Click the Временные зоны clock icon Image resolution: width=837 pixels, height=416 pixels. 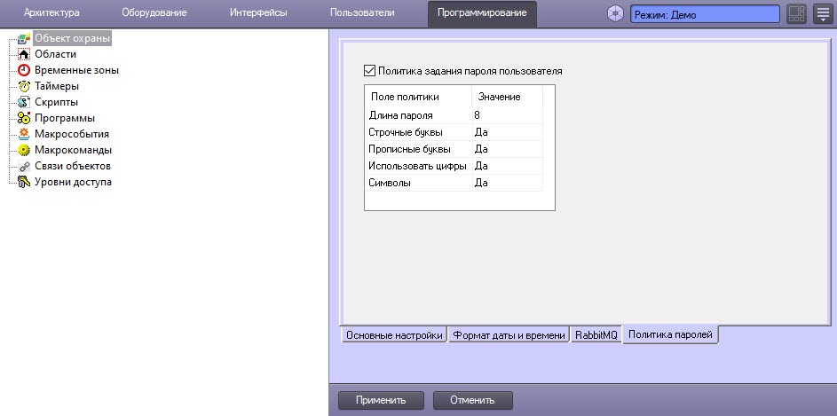tap(24, 70)
